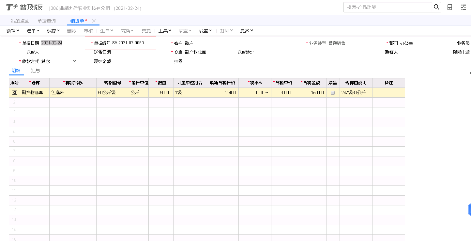Click the 单据编号 field
The image size is (471, 241).
coord(130,43)
